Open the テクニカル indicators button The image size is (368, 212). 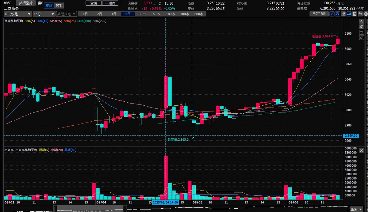pos(319,14)
